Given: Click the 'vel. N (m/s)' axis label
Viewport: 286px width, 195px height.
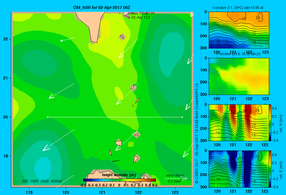Looking at the screenshot, I should pyautogui.click(x=281, y=124).
